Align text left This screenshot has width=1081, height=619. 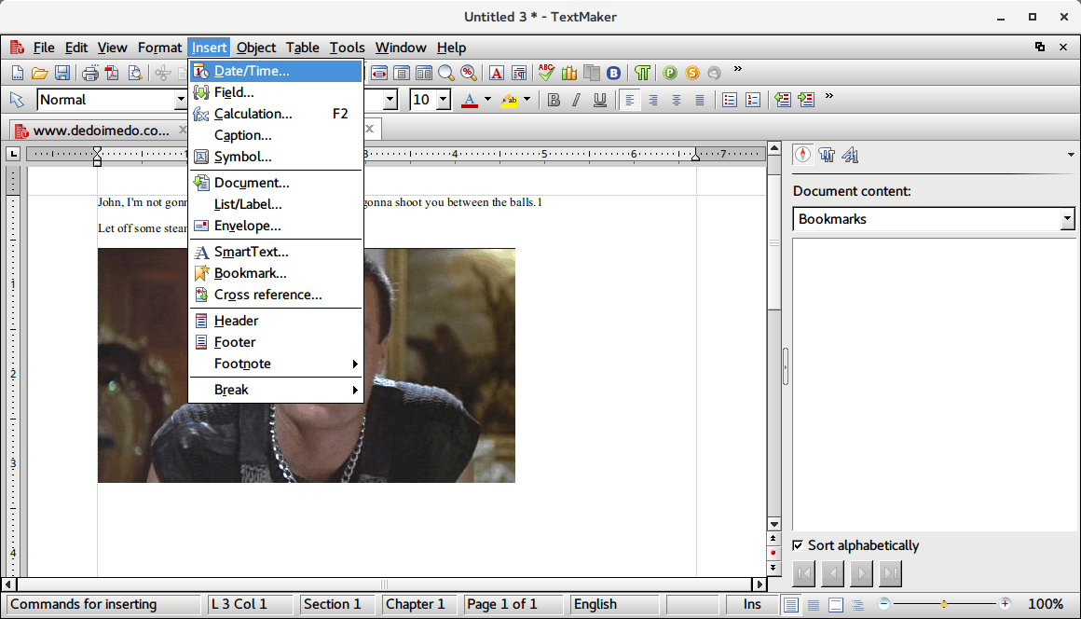coord(629,100)
